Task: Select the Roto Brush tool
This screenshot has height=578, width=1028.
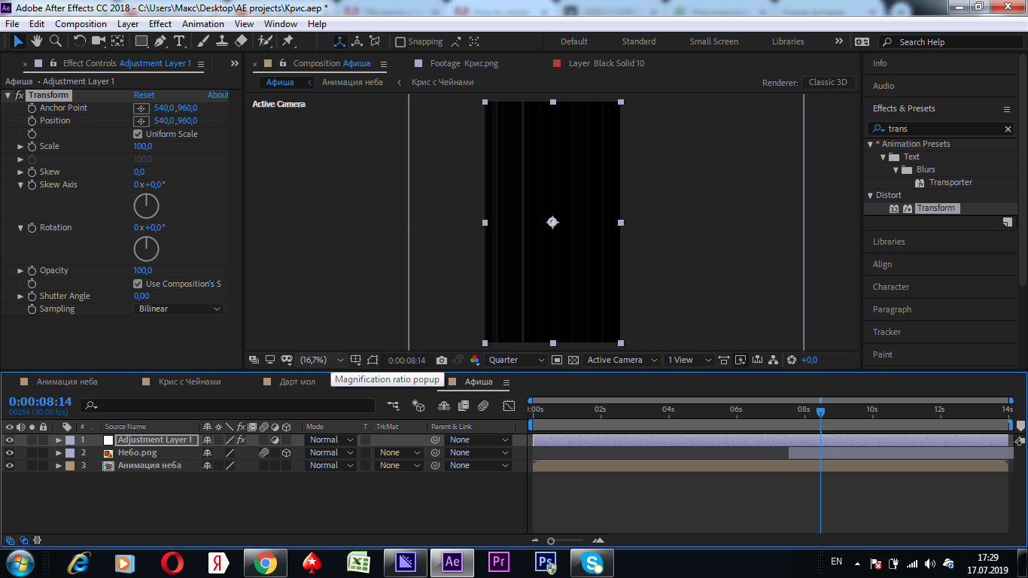Action: (265, 41)
